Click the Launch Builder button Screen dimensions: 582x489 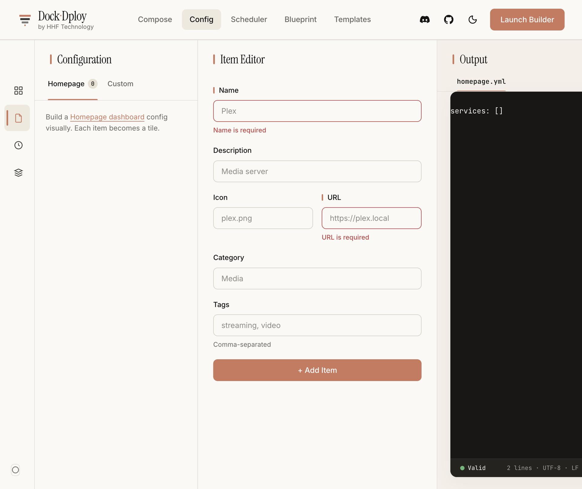click(527, 20)
